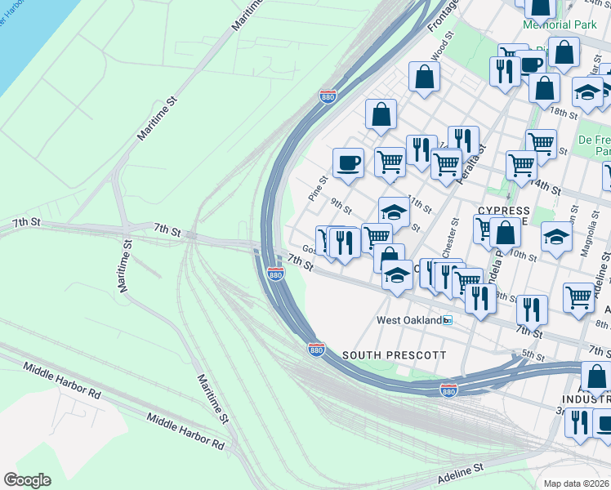Click the shopping bag marker beside Wood St

coord(424,79)
